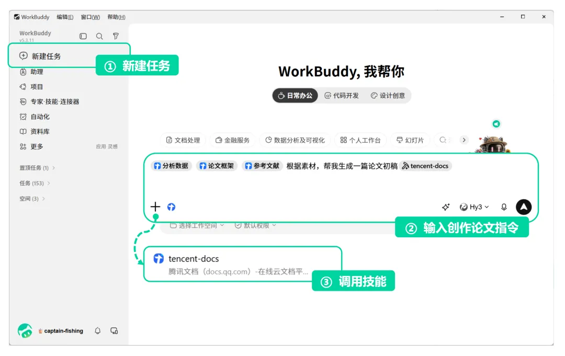
Task: Click the black send arrow button
Action: click(524, 207)
